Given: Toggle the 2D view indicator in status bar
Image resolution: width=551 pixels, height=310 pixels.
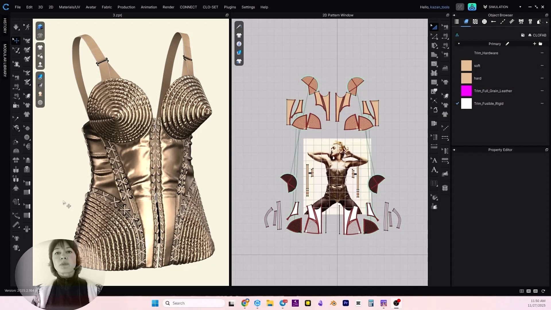Looking at the screenshot, I should click(x=536, y=291).
